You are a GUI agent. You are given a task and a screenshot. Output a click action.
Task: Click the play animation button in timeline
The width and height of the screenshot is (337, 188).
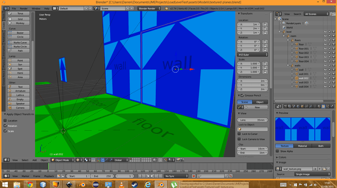(x=152, y=176)
